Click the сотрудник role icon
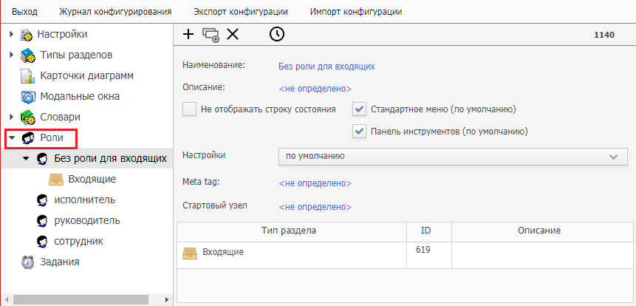Screen dimensions: 636x306 pos(42,242)
